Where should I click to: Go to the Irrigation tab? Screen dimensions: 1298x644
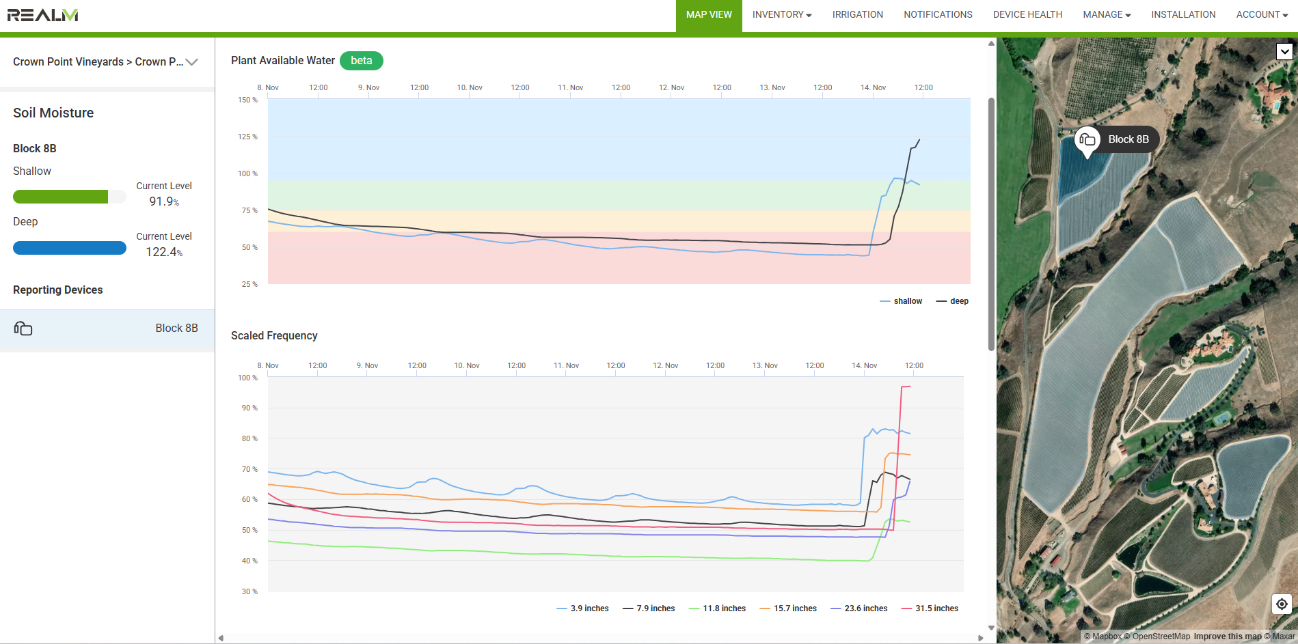pyautogui.click(x=857, y=15)
